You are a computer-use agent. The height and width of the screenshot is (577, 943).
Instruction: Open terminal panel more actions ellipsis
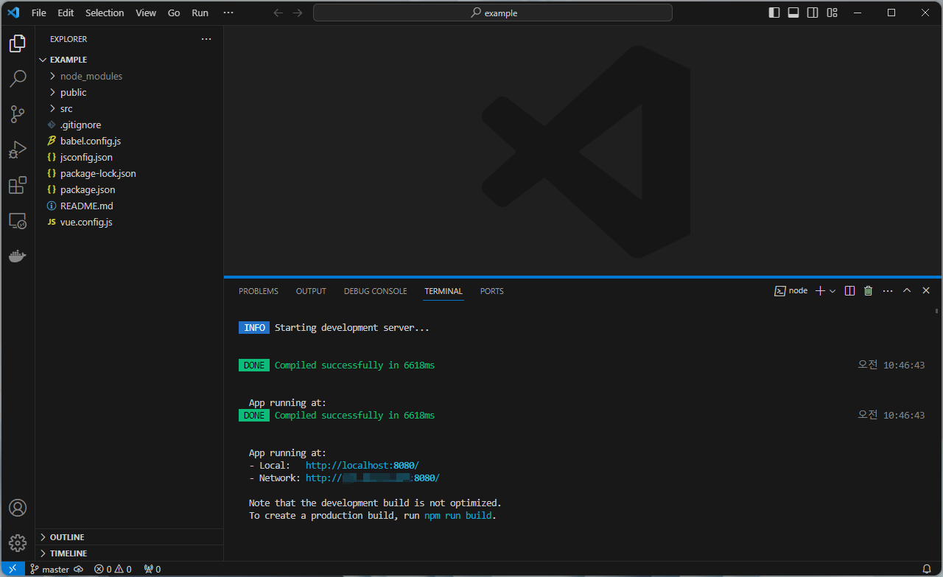888,291
